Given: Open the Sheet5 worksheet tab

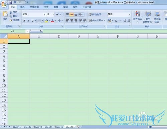Looking at the screenshot, I should click(59, 127).
